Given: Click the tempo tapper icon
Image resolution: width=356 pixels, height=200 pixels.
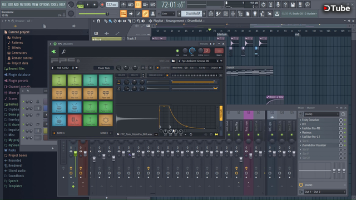Looking at the screenshot, I should click(x=262, y=14).
